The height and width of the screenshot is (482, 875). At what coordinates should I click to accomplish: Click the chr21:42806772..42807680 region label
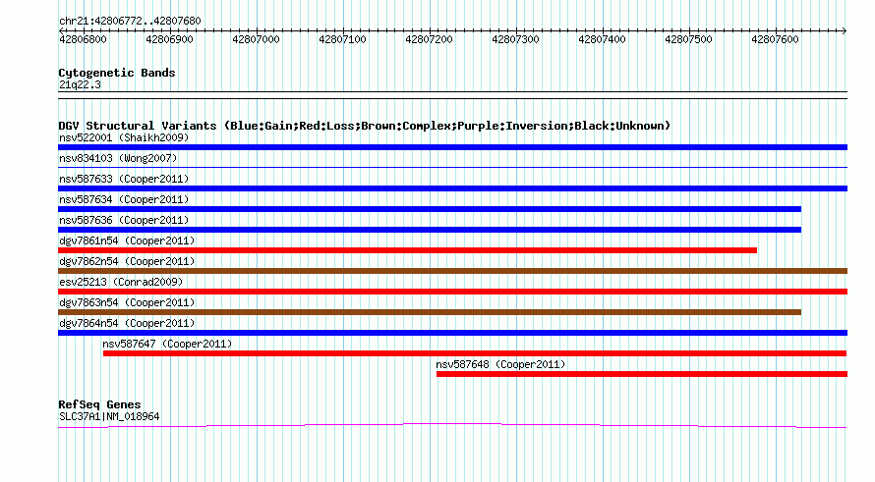(130, 21)
